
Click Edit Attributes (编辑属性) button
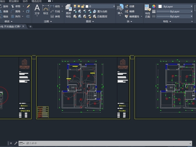click(x=132, y=16)
